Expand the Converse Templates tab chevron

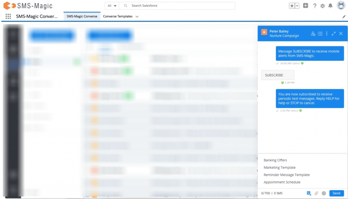[x=137, y=16]
